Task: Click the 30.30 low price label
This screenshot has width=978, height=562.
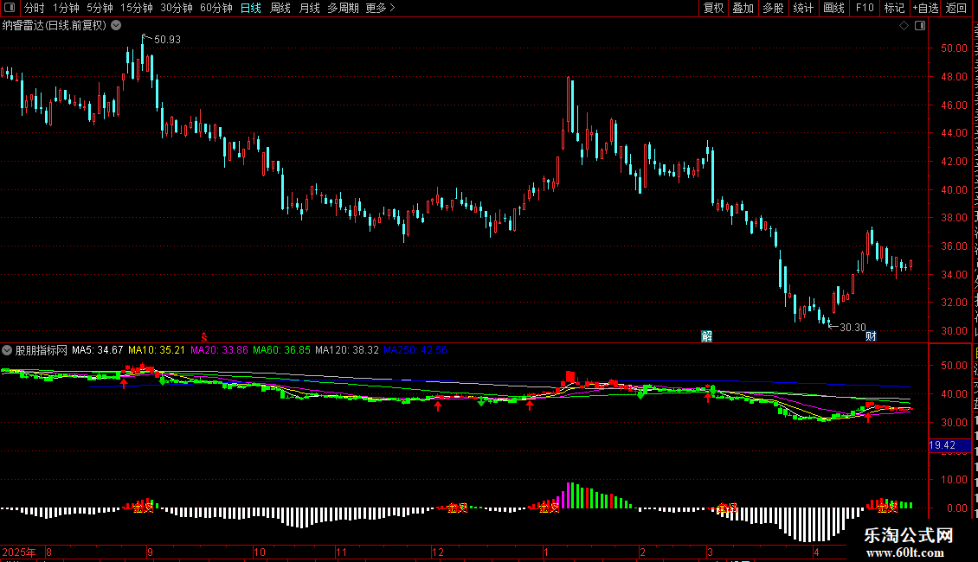Action: (x=853, y=327)
